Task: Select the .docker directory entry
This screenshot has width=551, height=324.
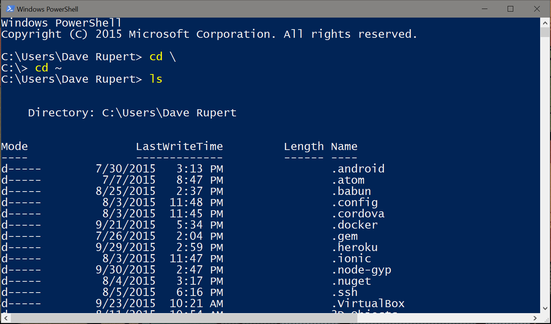Action: point(354,225)
